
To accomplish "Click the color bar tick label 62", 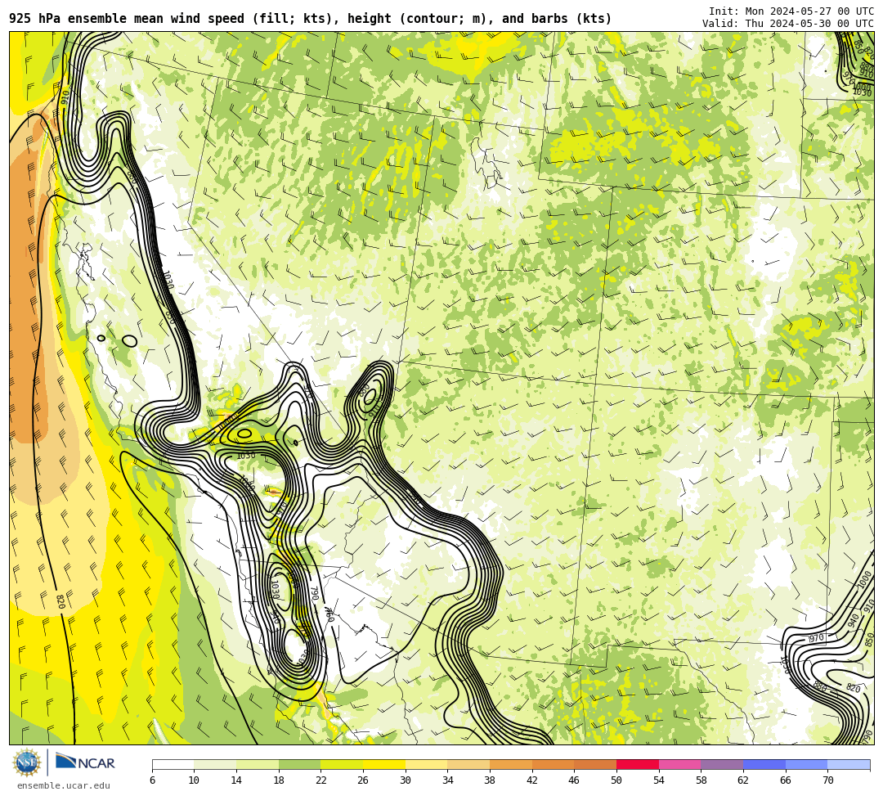I will point(743,780).
